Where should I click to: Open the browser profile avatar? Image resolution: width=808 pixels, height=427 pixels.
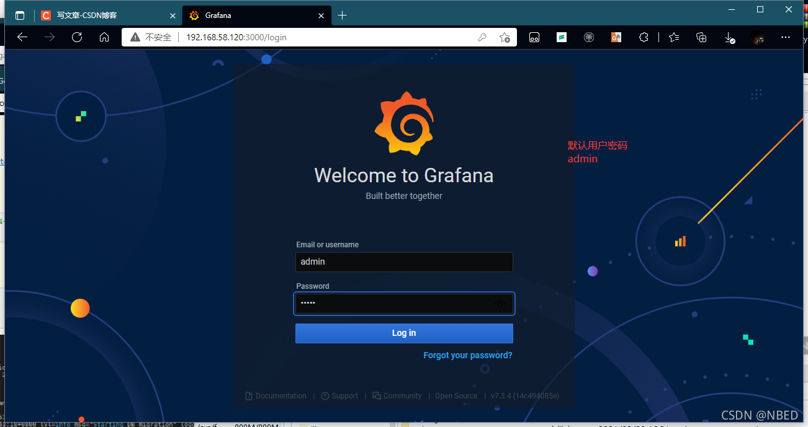coord(757,37)
